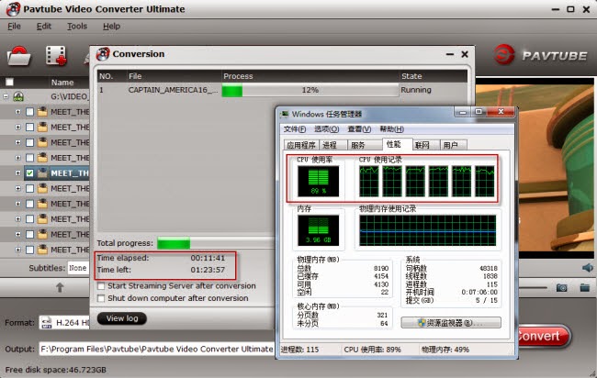
Task: Enable Shut down computer after conversion
Action: click(101, 298)
